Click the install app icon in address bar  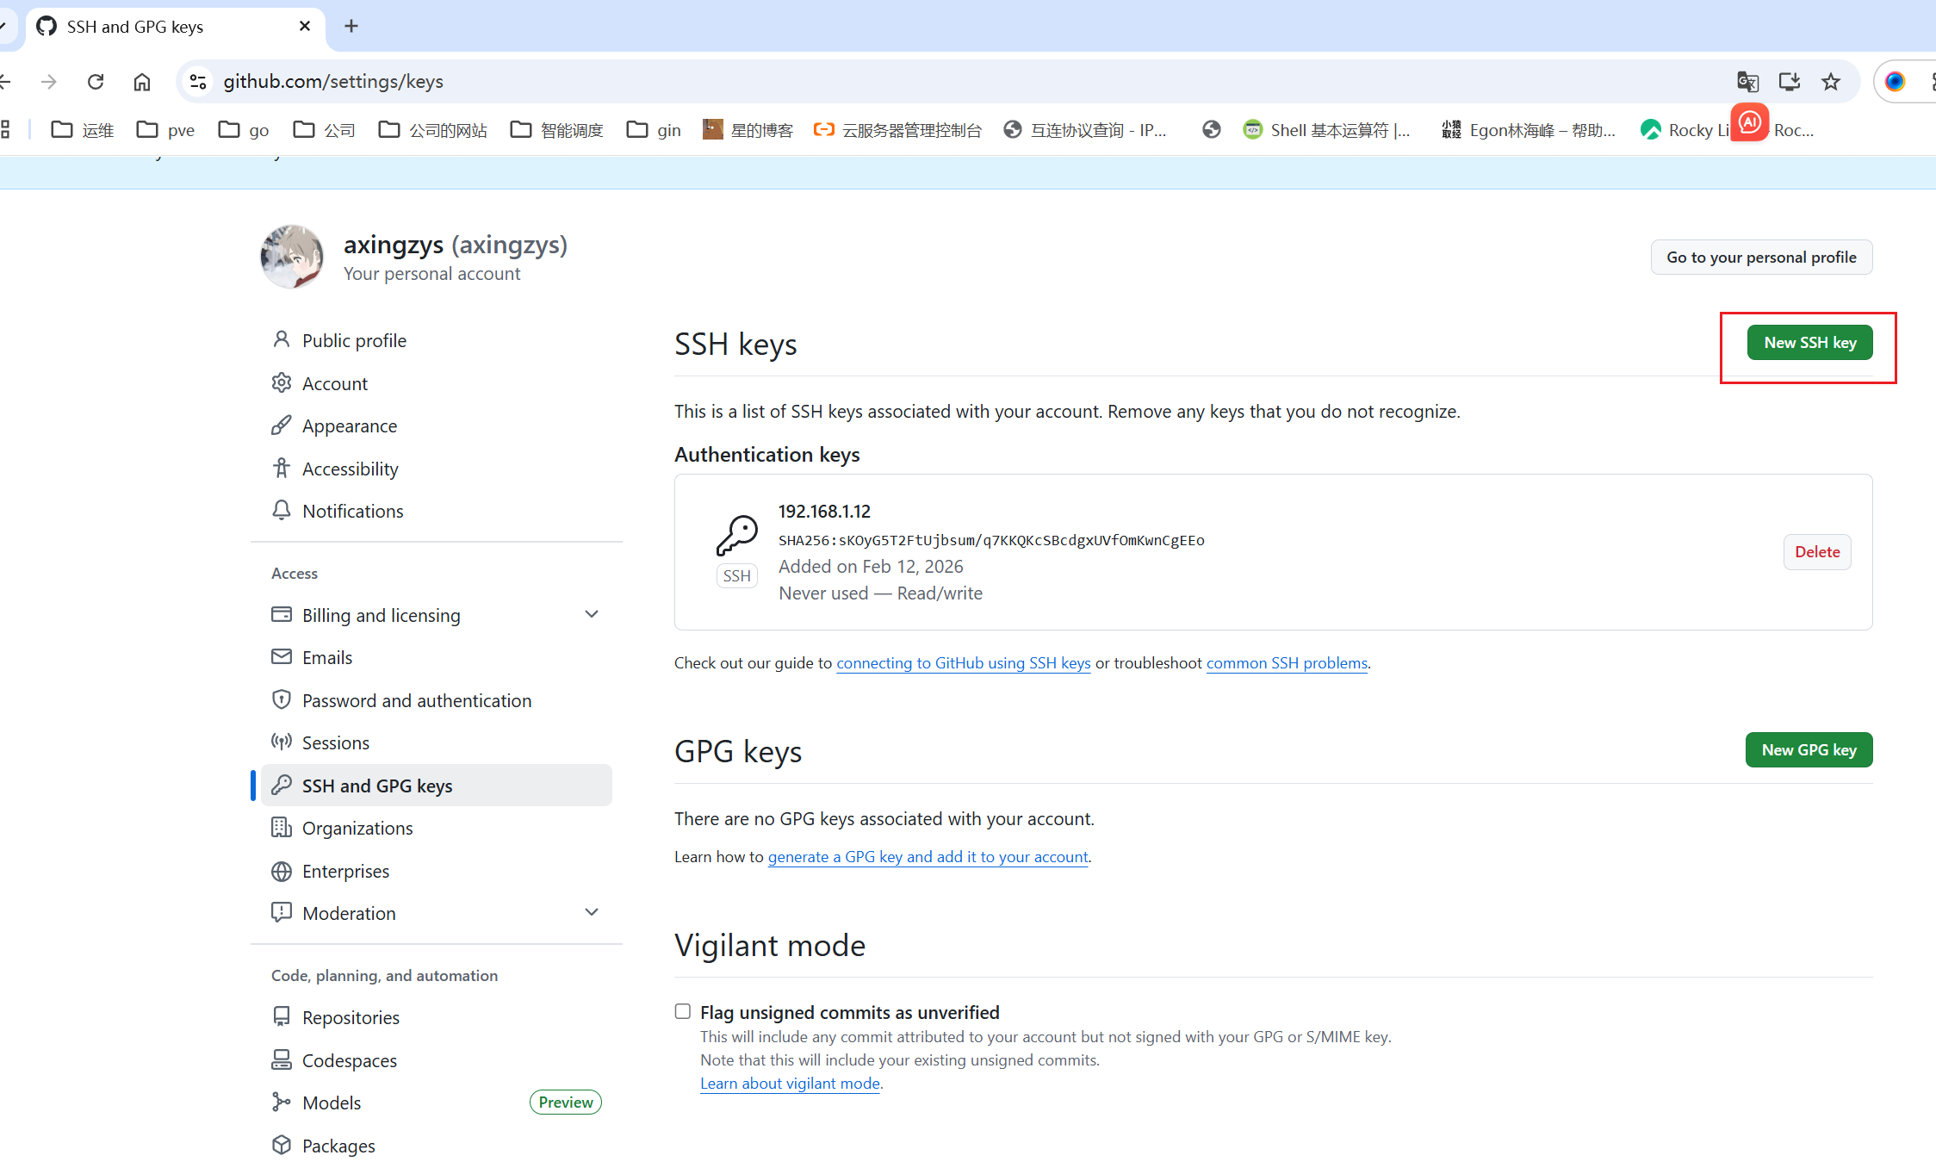point(1790,82)
